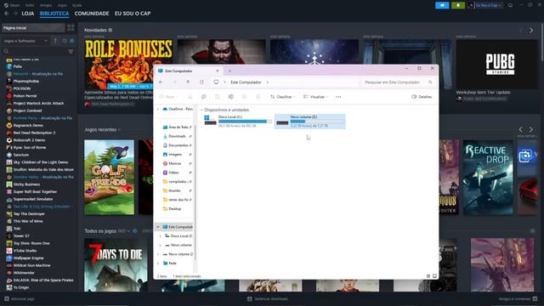Click the Adicionar jogo button in Steam
This screenshot has height=306, width=544.
(20, 298)
